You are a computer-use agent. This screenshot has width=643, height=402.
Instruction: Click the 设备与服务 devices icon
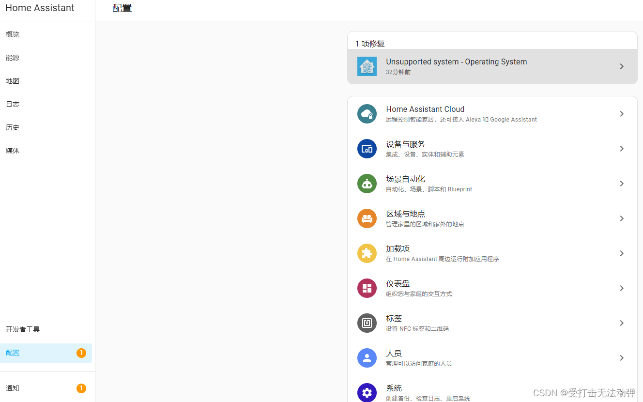click(x=367, y=149)
